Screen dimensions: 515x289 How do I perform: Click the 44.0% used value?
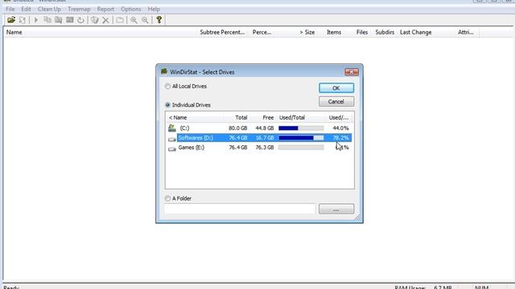coord(340,128)
